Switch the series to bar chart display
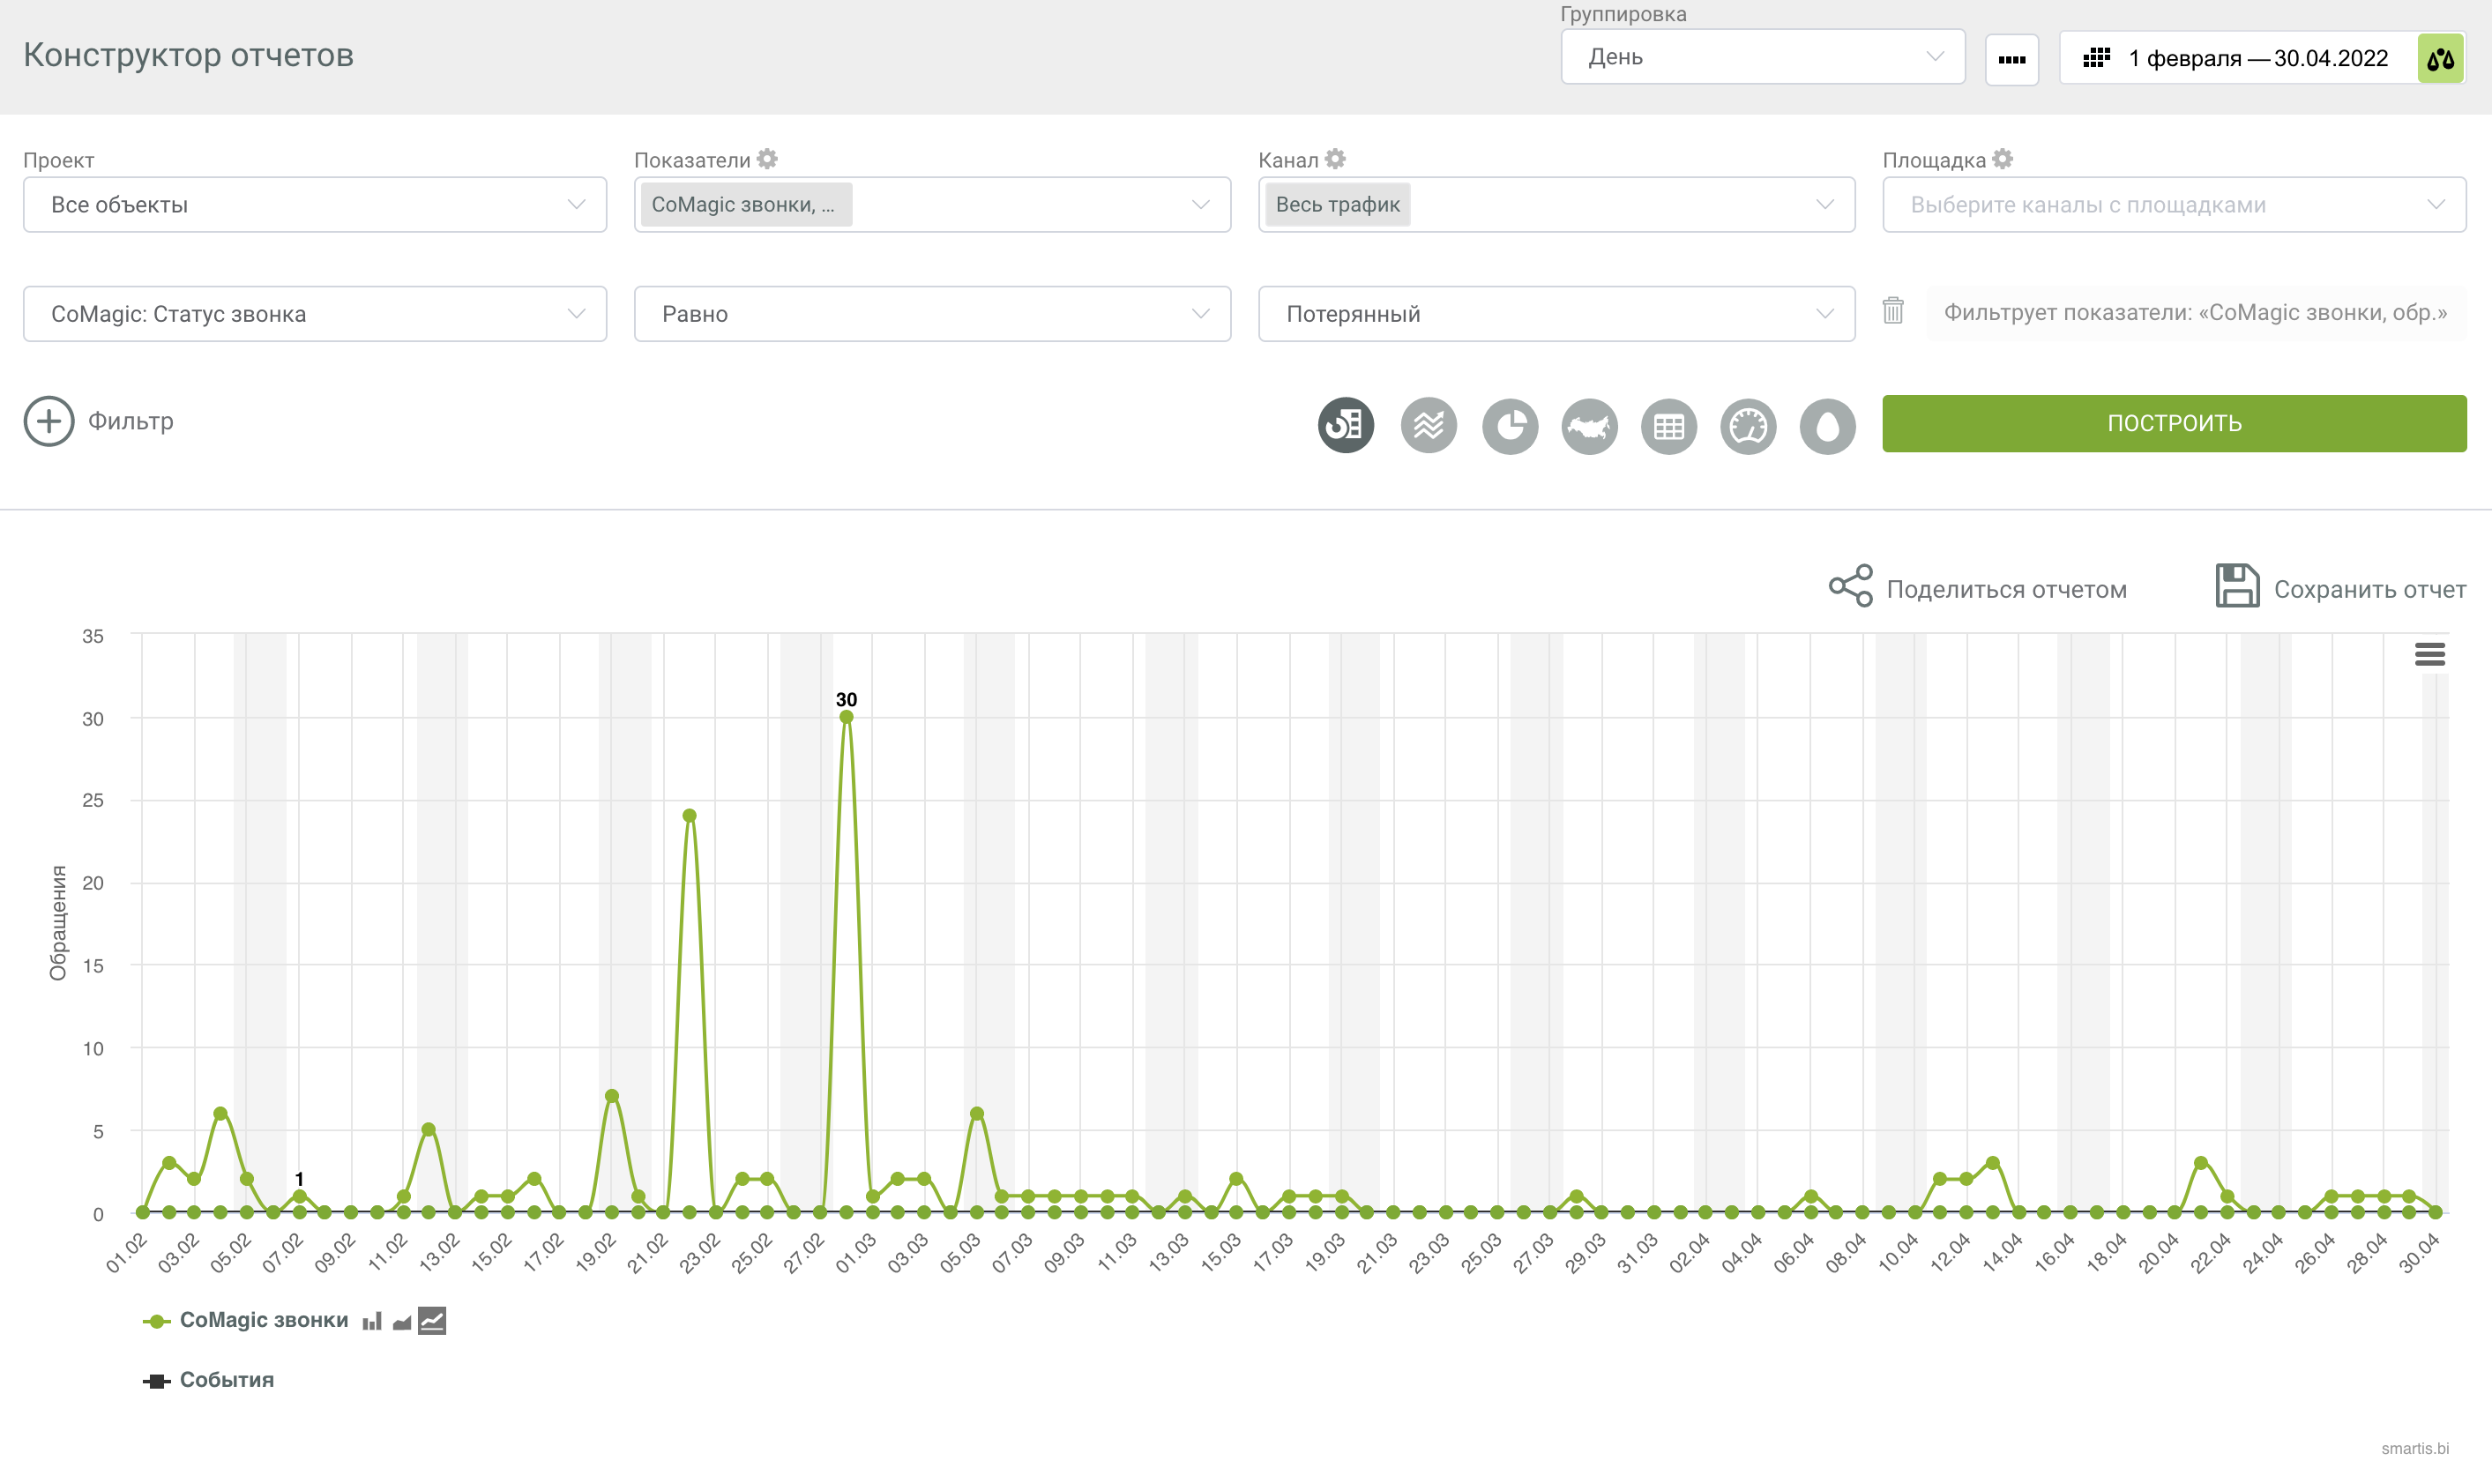The width and height of the screenshot is (2492, 1483). coord(372,1321)
